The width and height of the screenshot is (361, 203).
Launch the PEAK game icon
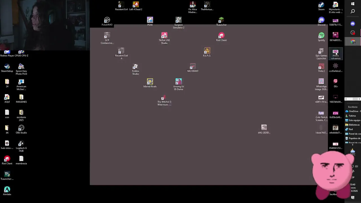pyautogui.click(x=150, y=21)
